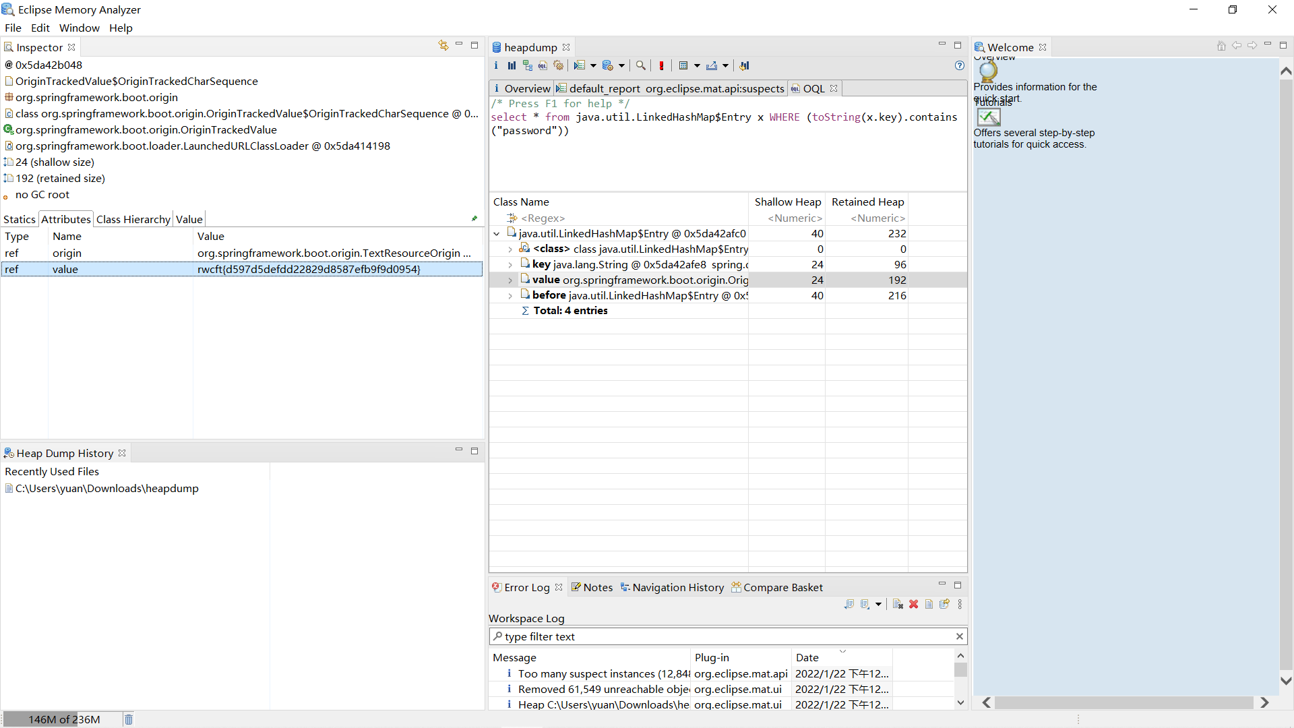The width and height of the screenshot is (1294, 728).
Task: Click the pin icon above Attributes table
Action: pyautogui.click(x=474, y=218)
